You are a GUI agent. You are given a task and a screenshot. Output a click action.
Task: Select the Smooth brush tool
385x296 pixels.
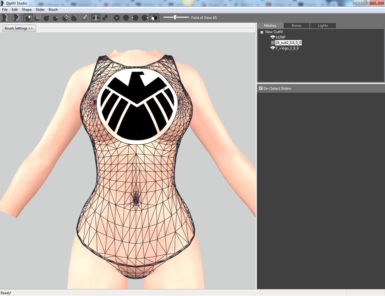tap(74, 18)
